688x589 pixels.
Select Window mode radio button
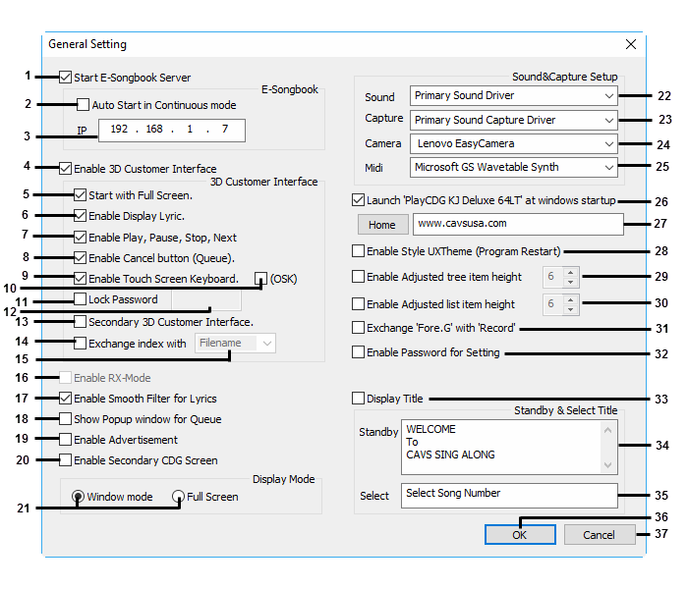coord(78,497)
